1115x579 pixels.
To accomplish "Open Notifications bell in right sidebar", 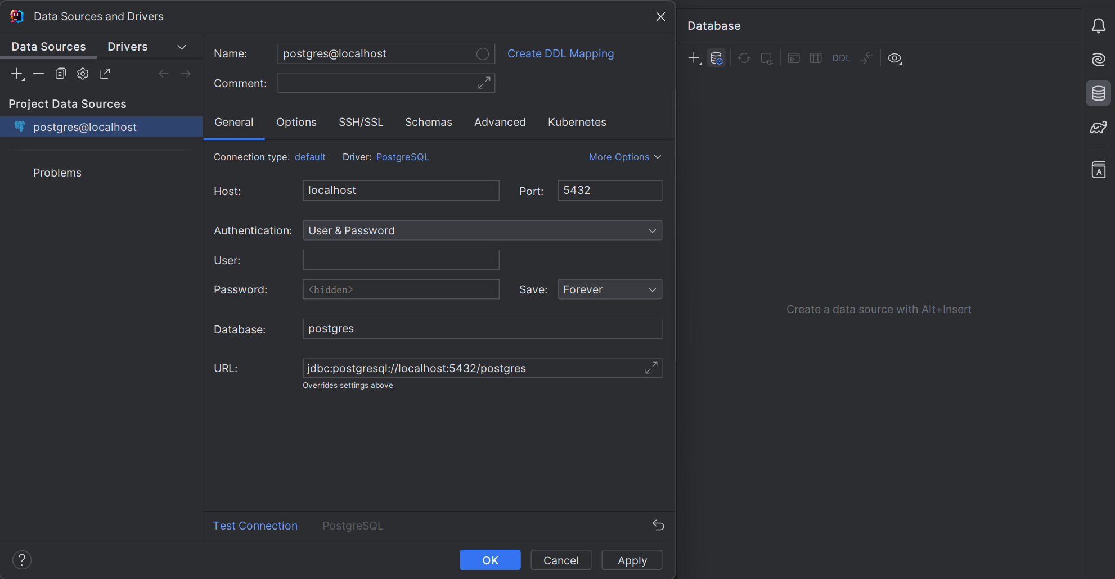I will pyautogui.click(x=1099, y=26).
